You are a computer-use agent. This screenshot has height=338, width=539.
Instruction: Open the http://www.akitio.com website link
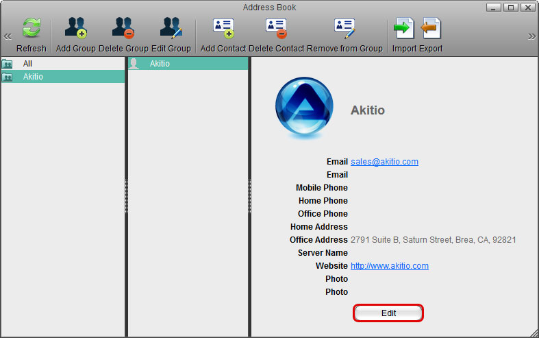click(x=390, y=266)
